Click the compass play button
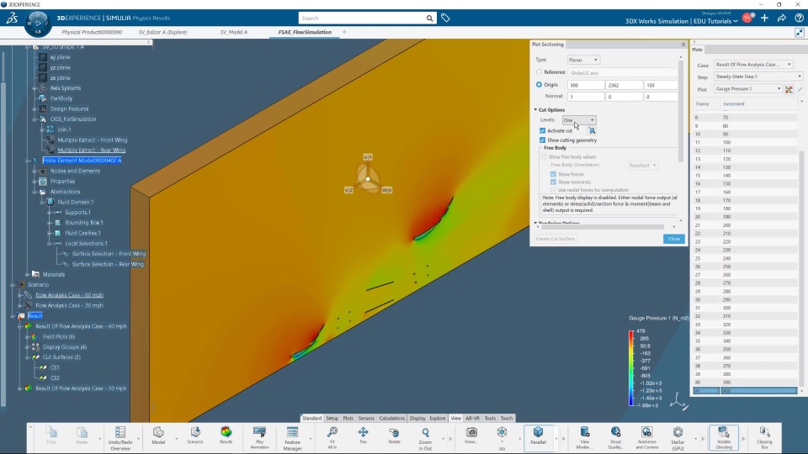Image resolution: width=808 pixels, height=454 pixels. pos(38,24)
